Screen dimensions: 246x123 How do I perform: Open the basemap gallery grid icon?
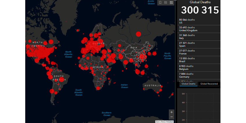tap(171, 3)
